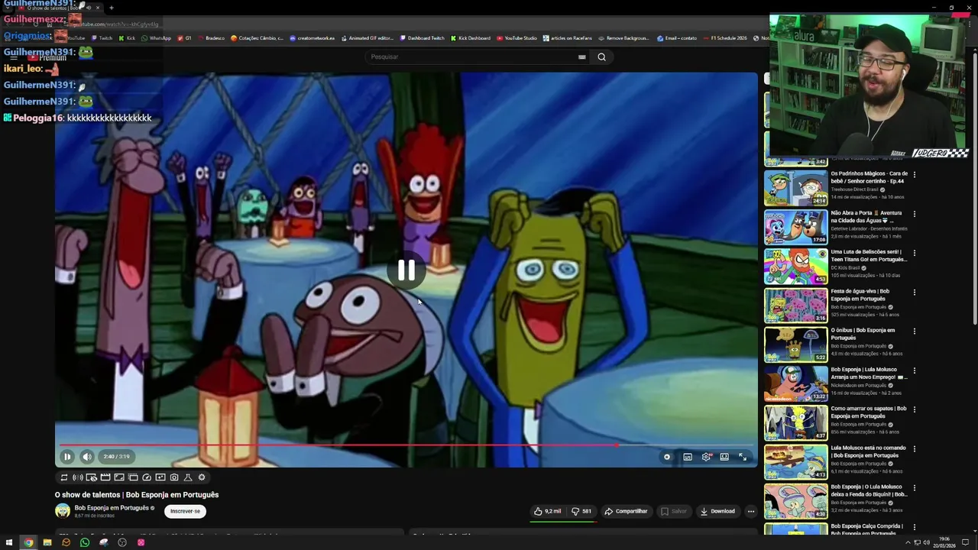
Task: Open the WhatsApp bookmark in the bookmarks bar
Action: tap(157, 38)
